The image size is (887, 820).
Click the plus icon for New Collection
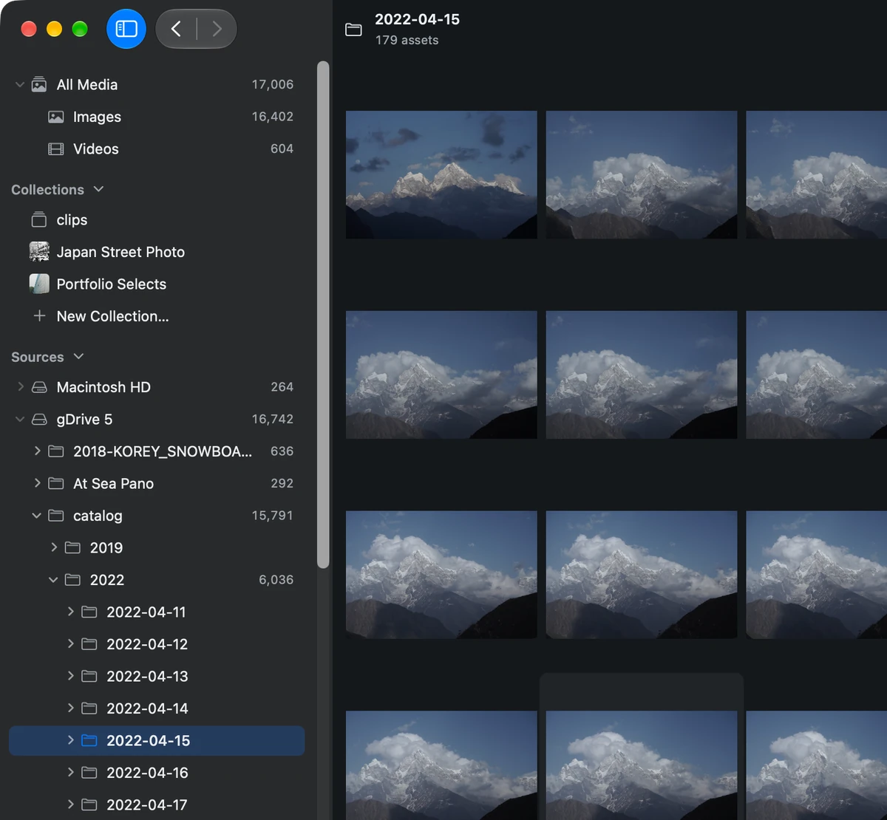[x=39, y=316]
